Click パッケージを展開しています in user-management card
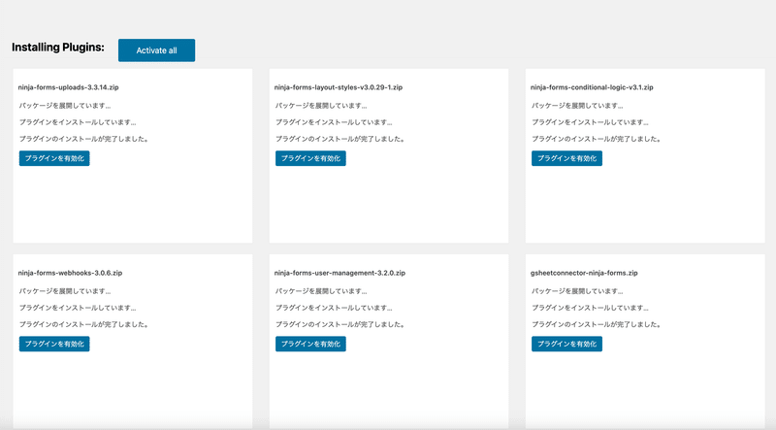This screenshot has width=776, height=430. [321, 291]
